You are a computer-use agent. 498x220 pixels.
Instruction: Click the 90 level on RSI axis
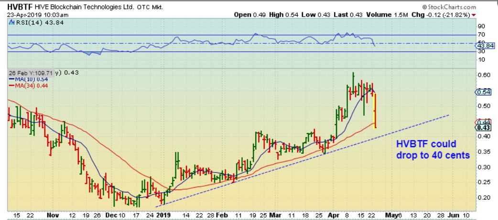click(481, 26)
